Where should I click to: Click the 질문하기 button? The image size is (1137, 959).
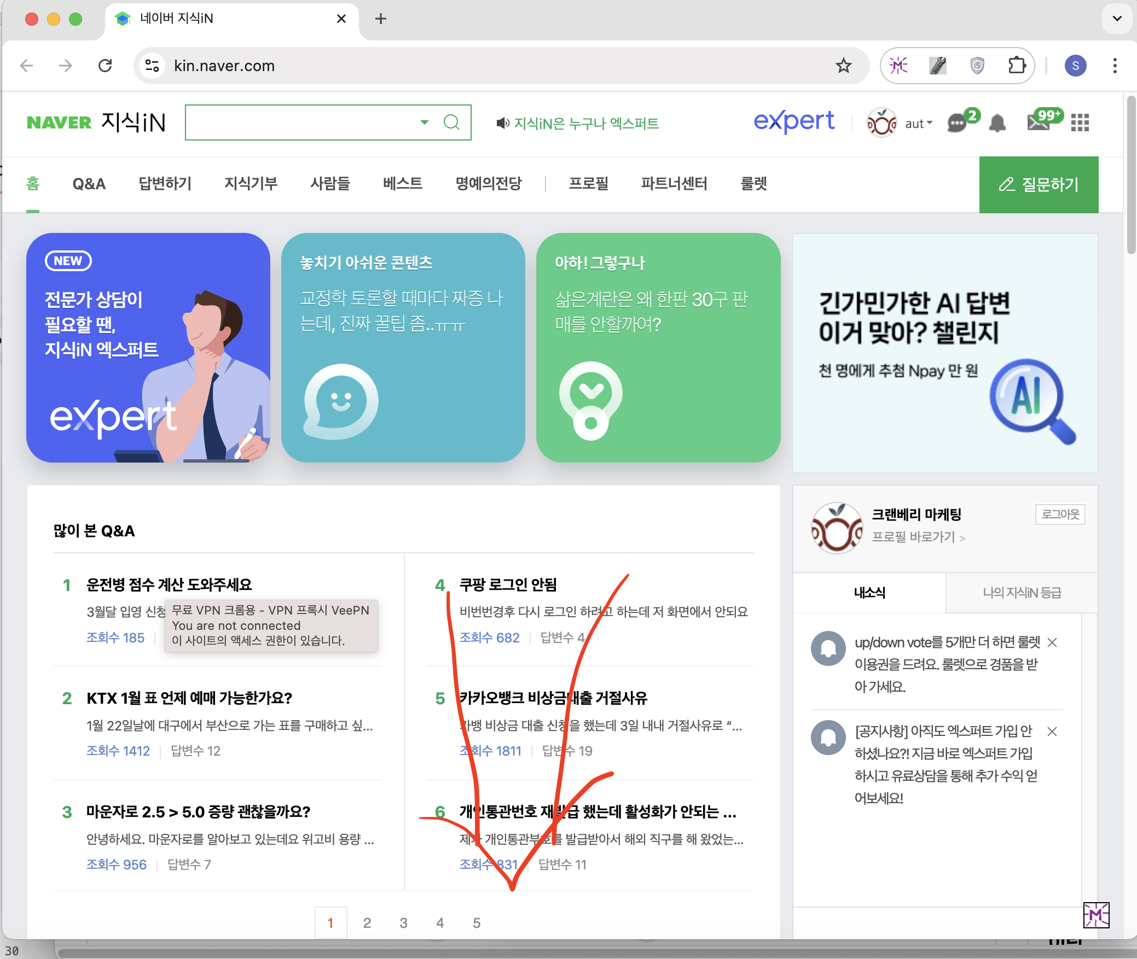point(1039,185)
